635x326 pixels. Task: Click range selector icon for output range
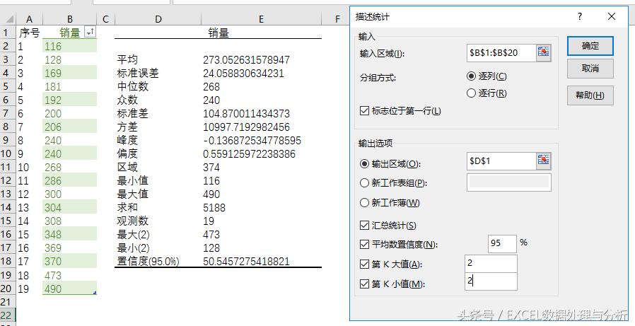[544, 161]
